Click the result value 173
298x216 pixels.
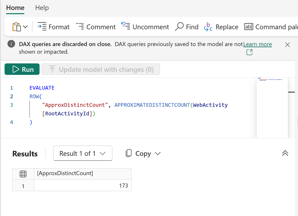coord(123,186)
